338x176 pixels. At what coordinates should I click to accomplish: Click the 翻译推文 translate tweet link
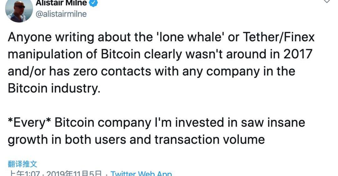[23, 164]
